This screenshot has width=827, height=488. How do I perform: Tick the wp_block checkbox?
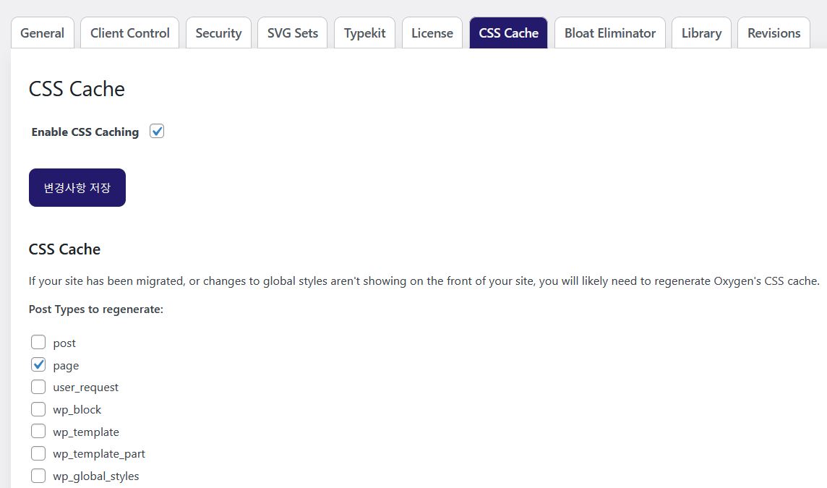click(38, 409)
